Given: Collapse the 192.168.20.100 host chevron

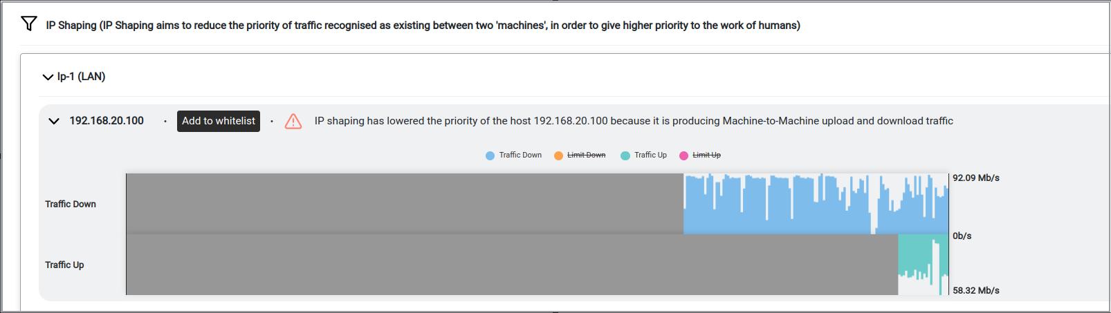Looking at the screenshot, I should (54, 121).
